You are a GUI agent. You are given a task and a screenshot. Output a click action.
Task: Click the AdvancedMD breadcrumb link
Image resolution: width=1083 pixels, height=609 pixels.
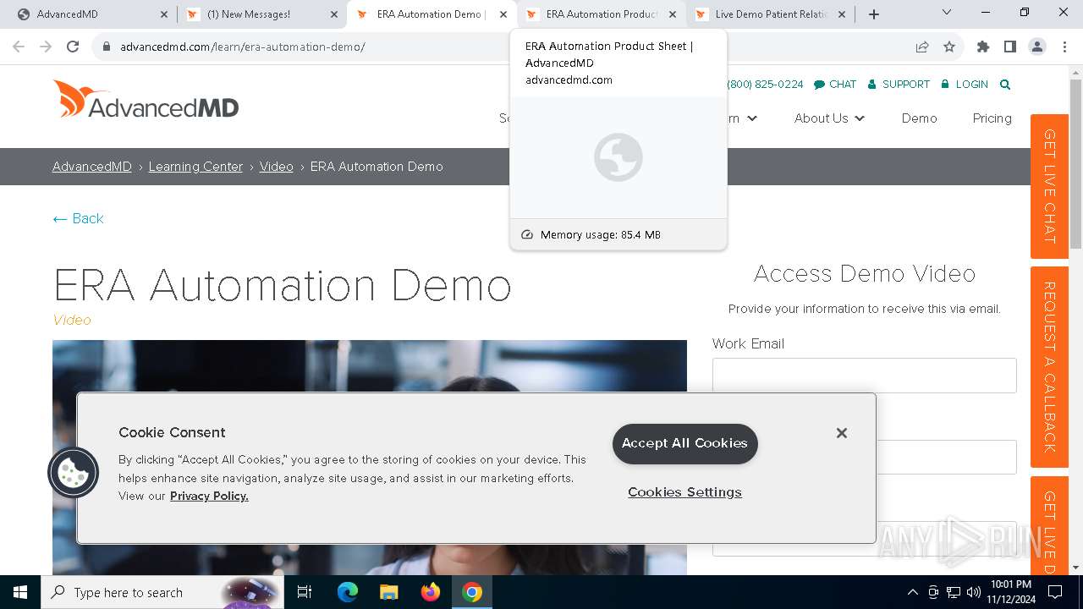tap(92, 167)
